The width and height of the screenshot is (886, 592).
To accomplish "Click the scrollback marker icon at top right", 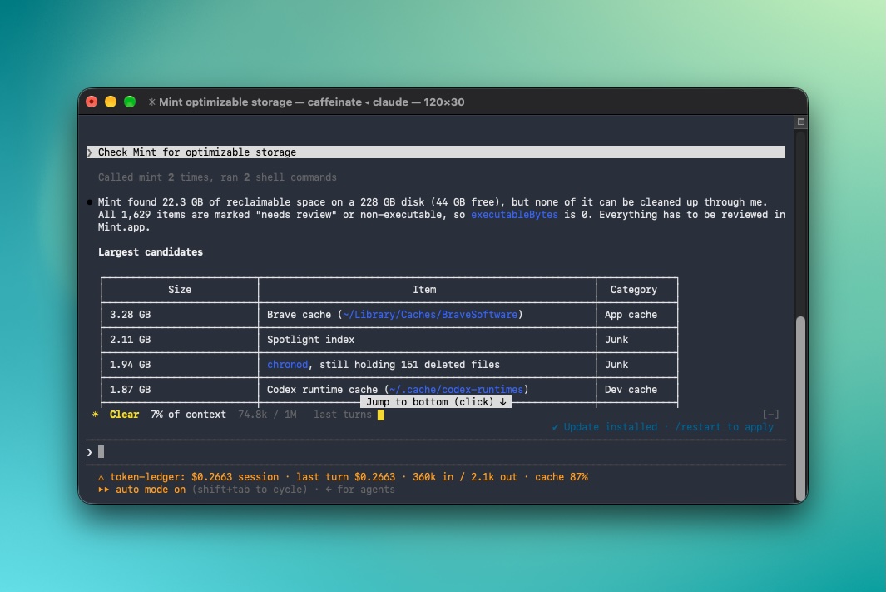I will [x=800, y=122].
